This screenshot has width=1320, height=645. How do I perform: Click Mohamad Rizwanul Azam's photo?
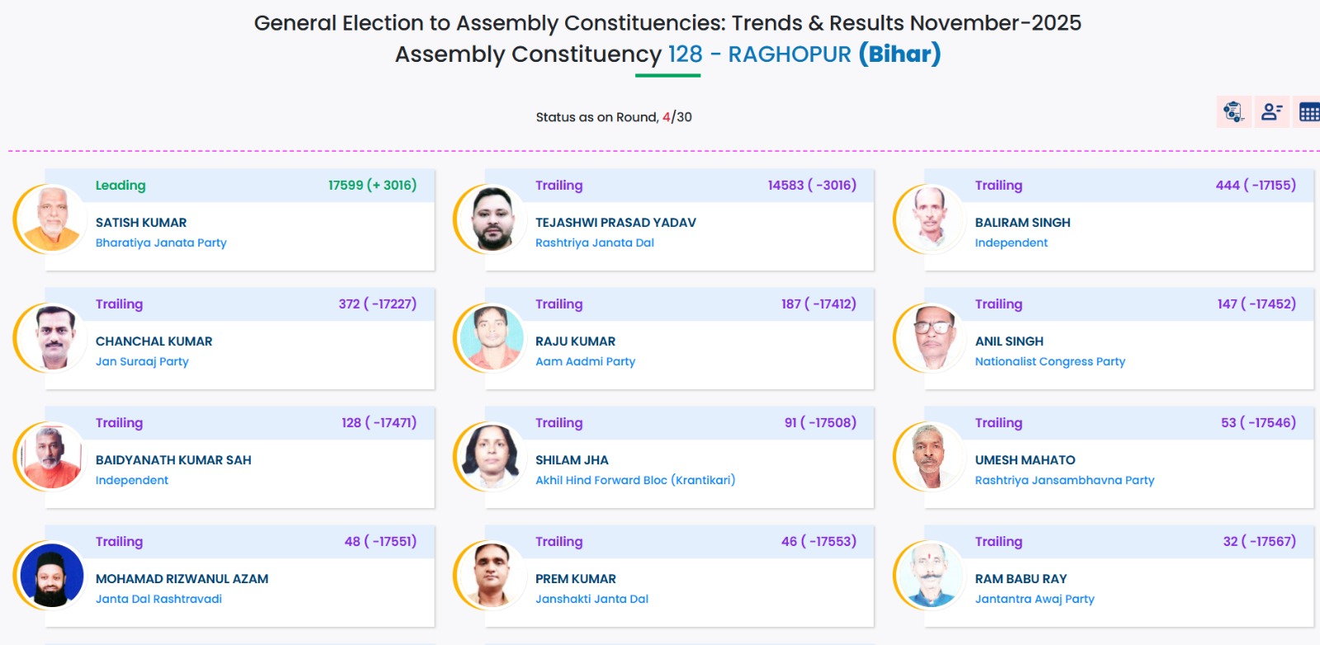pyautogui.click(x=52, y=576)
